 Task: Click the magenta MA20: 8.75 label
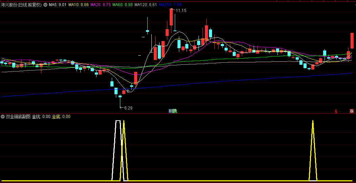pos(100,4)
